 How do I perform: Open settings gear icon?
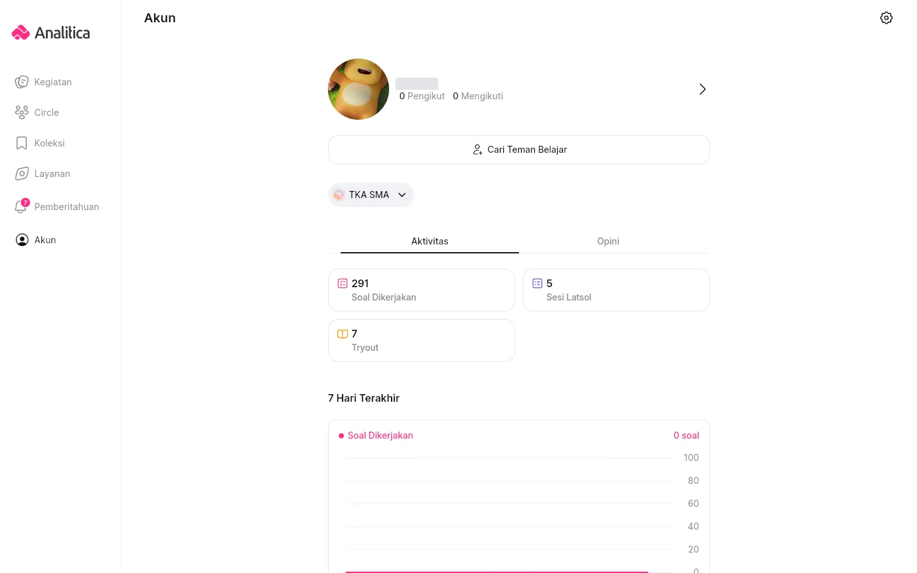click(x=886, y=18)
